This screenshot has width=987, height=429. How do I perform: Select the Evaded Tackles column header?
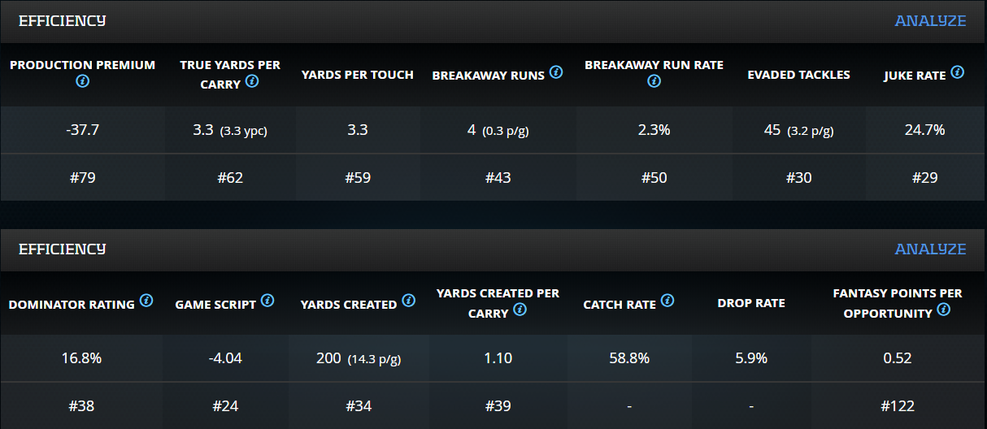798,75
